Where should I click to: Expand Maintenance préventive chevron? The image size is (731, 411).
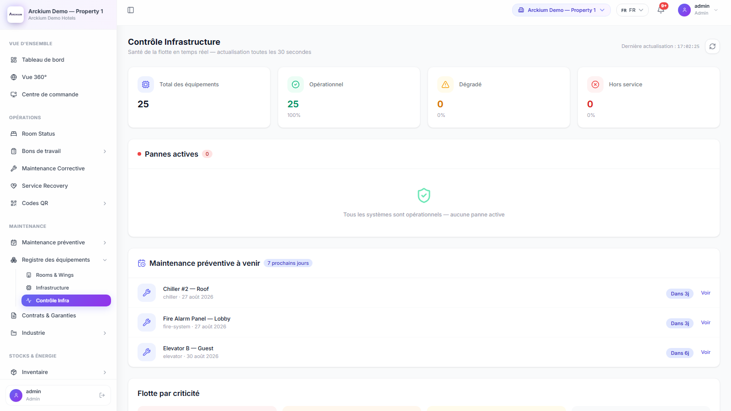pos(105,242)
